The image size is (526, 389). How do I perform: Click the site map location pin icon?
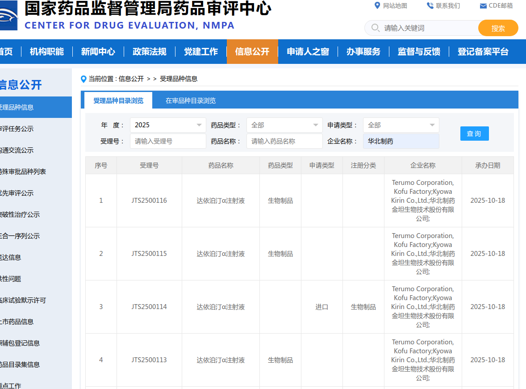(377, 5)
